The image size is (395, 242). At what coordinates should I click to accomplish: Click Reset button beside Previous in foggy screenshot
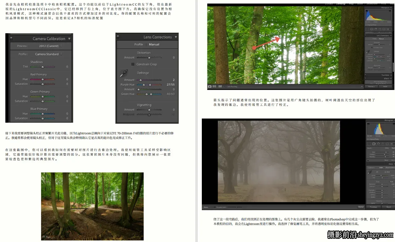389,207
